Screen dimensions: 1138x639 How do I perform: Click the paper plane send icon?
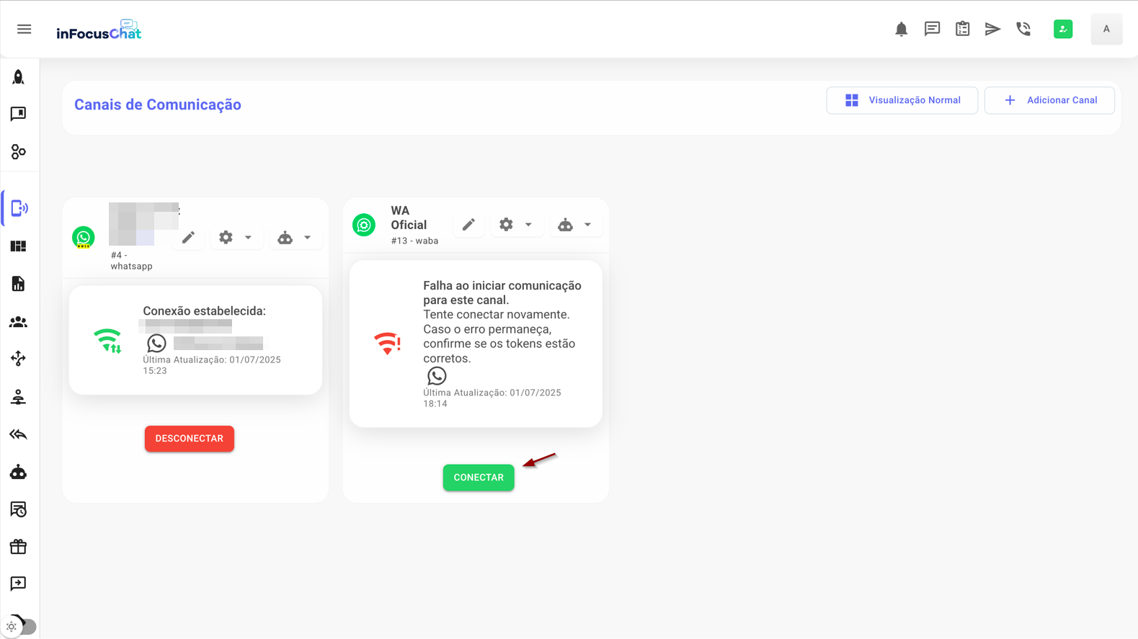point(992,29)
